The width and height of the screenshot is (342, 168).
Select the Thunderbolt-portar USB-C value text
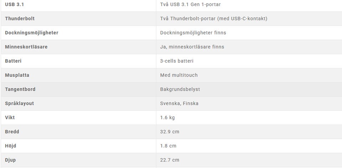[213, 19]
